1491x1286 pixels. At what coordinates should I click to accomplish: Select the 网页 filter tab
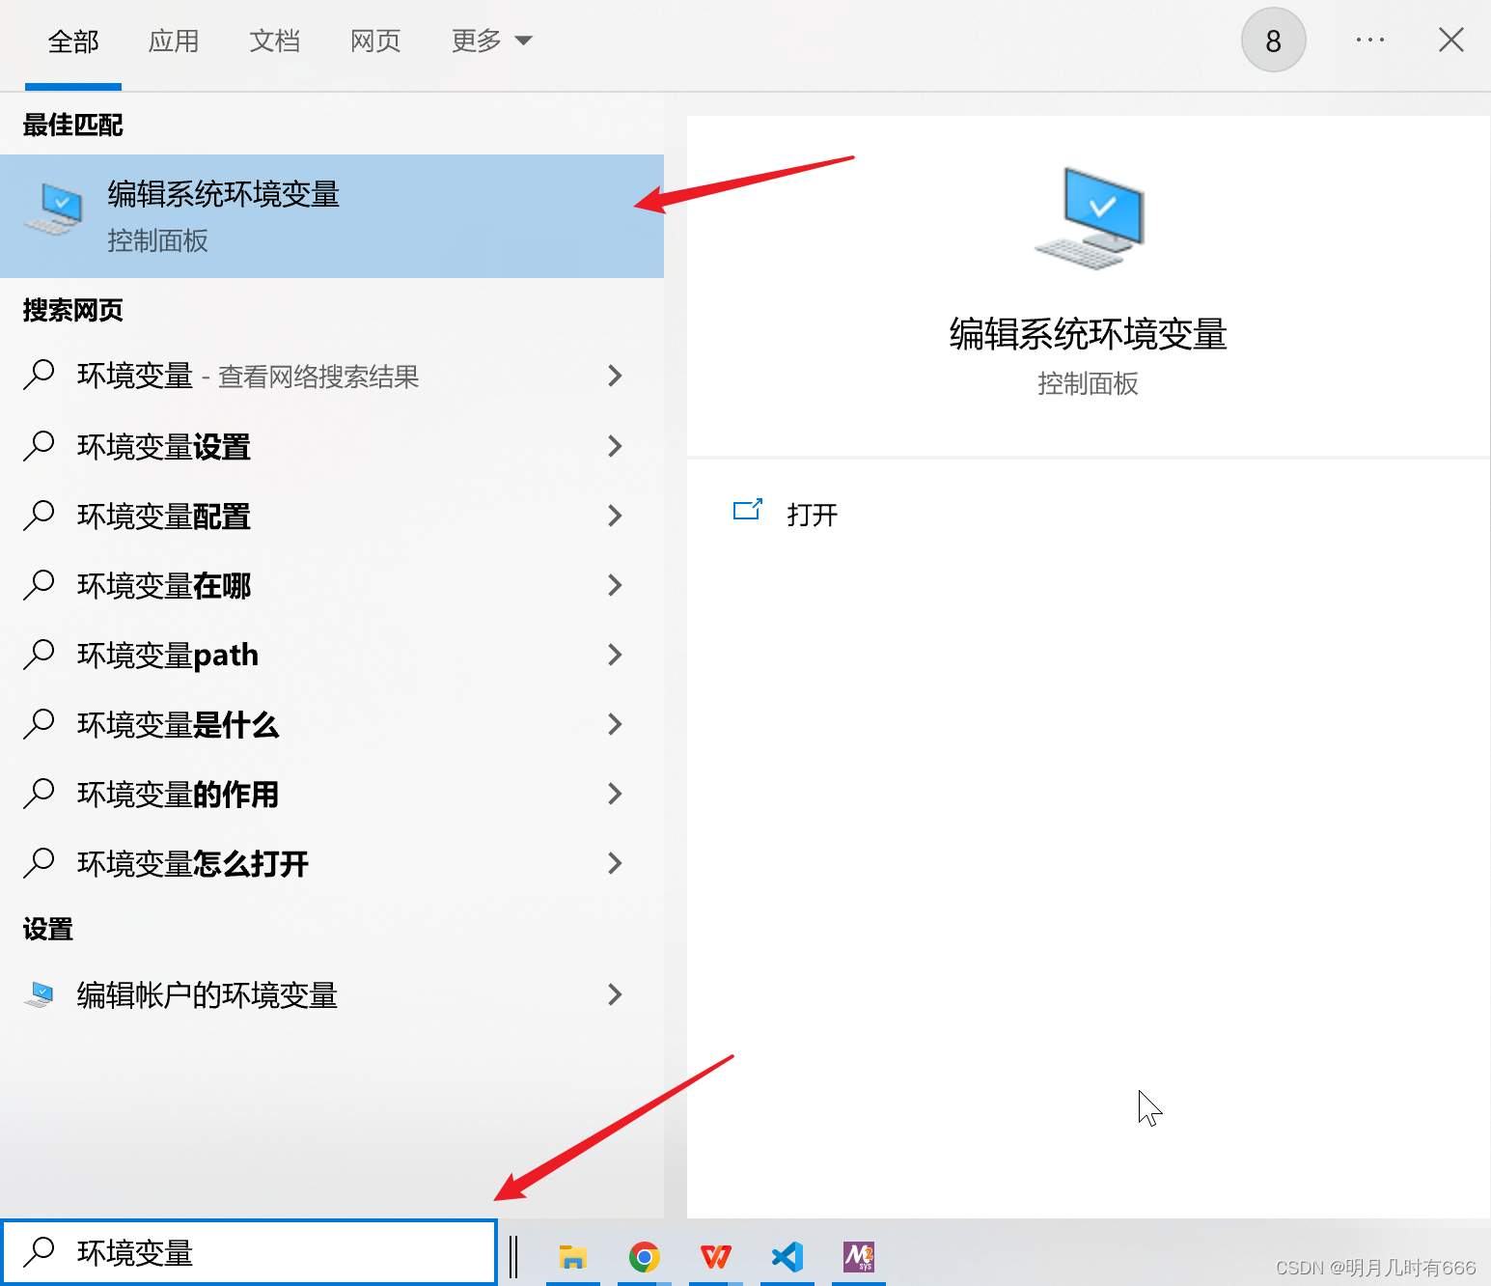(x=375, y=41)
